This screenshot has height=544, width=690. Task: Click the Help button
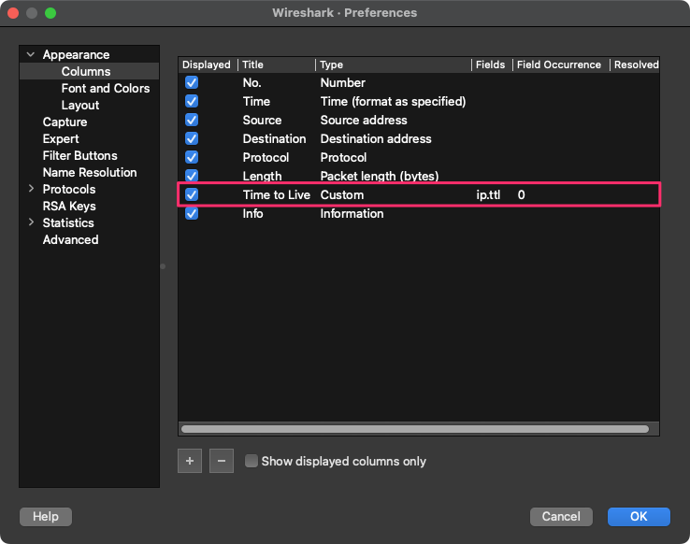[46, 516]
